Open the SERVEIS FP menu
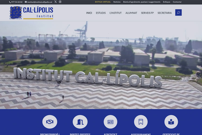202x135 pixels. pos(147,13)
